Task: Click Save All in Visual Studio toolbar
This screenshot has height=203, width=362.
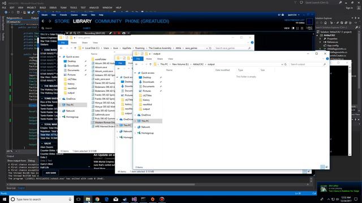Action: (x=33, y=12)
